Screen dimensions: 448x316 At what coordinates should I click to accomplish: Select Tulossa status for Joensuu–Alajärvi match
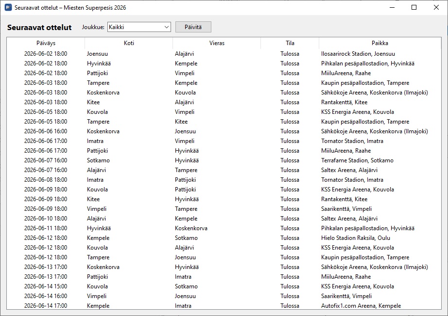[290, 54]
